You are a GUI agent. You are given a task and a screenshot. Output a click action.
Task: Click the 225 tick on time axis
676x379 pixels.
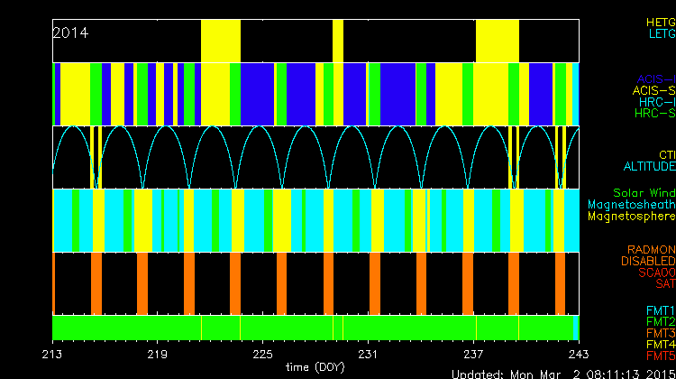pos(263,354)
